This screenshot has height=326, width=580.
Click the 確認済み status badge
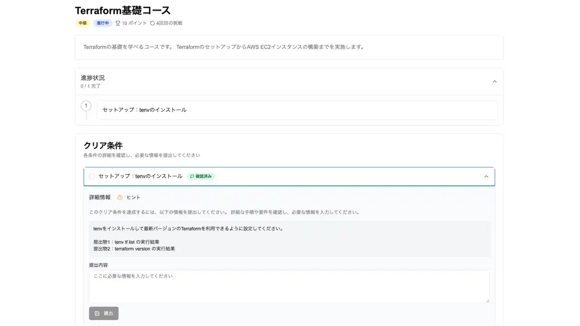[201, 177]
